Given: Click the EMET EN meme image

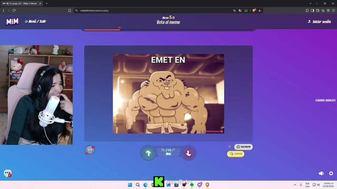Looking at the screenshot, I should [x=168, y=94].
